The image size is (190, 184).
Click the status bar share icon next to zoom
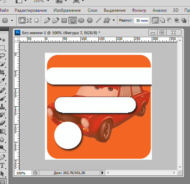click(35, 173)
